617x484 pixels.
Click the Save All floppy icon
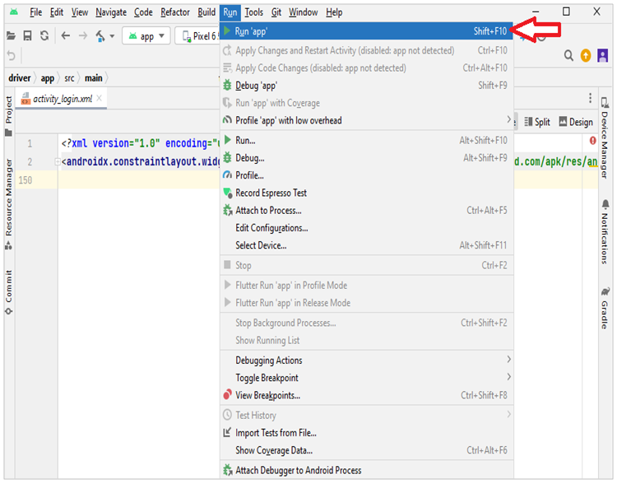click(x=27, y=36)
